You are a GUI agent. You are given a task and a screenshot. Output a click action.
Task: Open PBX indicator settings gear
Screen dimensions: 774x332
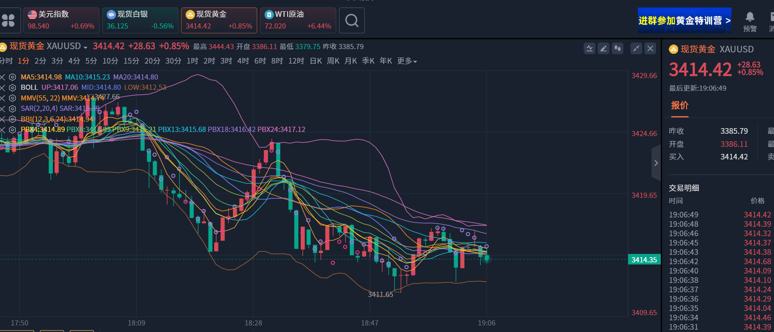coord(13,130)
